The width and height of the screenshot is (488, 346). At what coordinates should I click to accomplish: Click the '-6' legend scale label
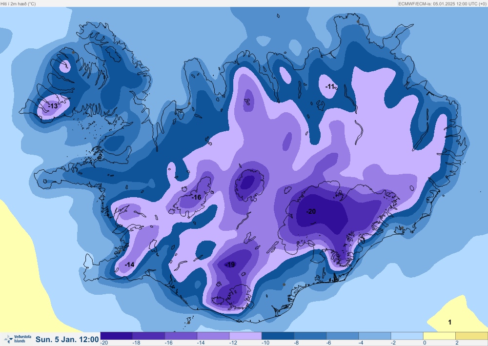[329, 343]
